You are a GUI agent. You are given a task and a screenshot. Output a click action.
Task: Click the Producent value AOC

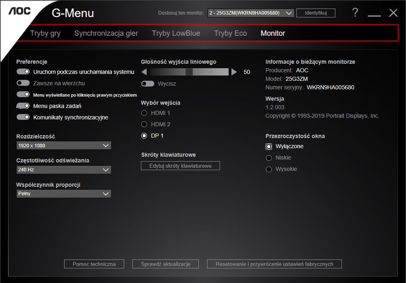coord(302,70)
